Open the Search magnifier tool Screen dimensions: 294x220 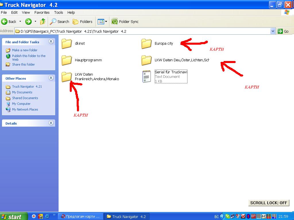(x=59, y=21)
